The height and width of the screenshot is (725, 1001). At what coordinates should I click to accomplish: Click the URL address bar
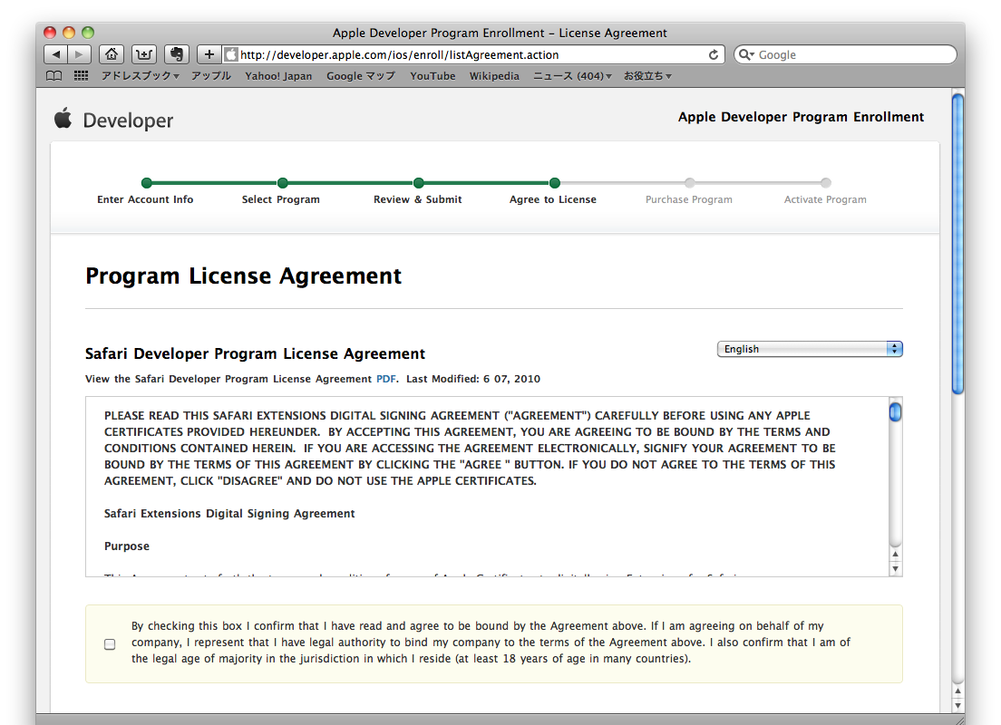(471, 54)
